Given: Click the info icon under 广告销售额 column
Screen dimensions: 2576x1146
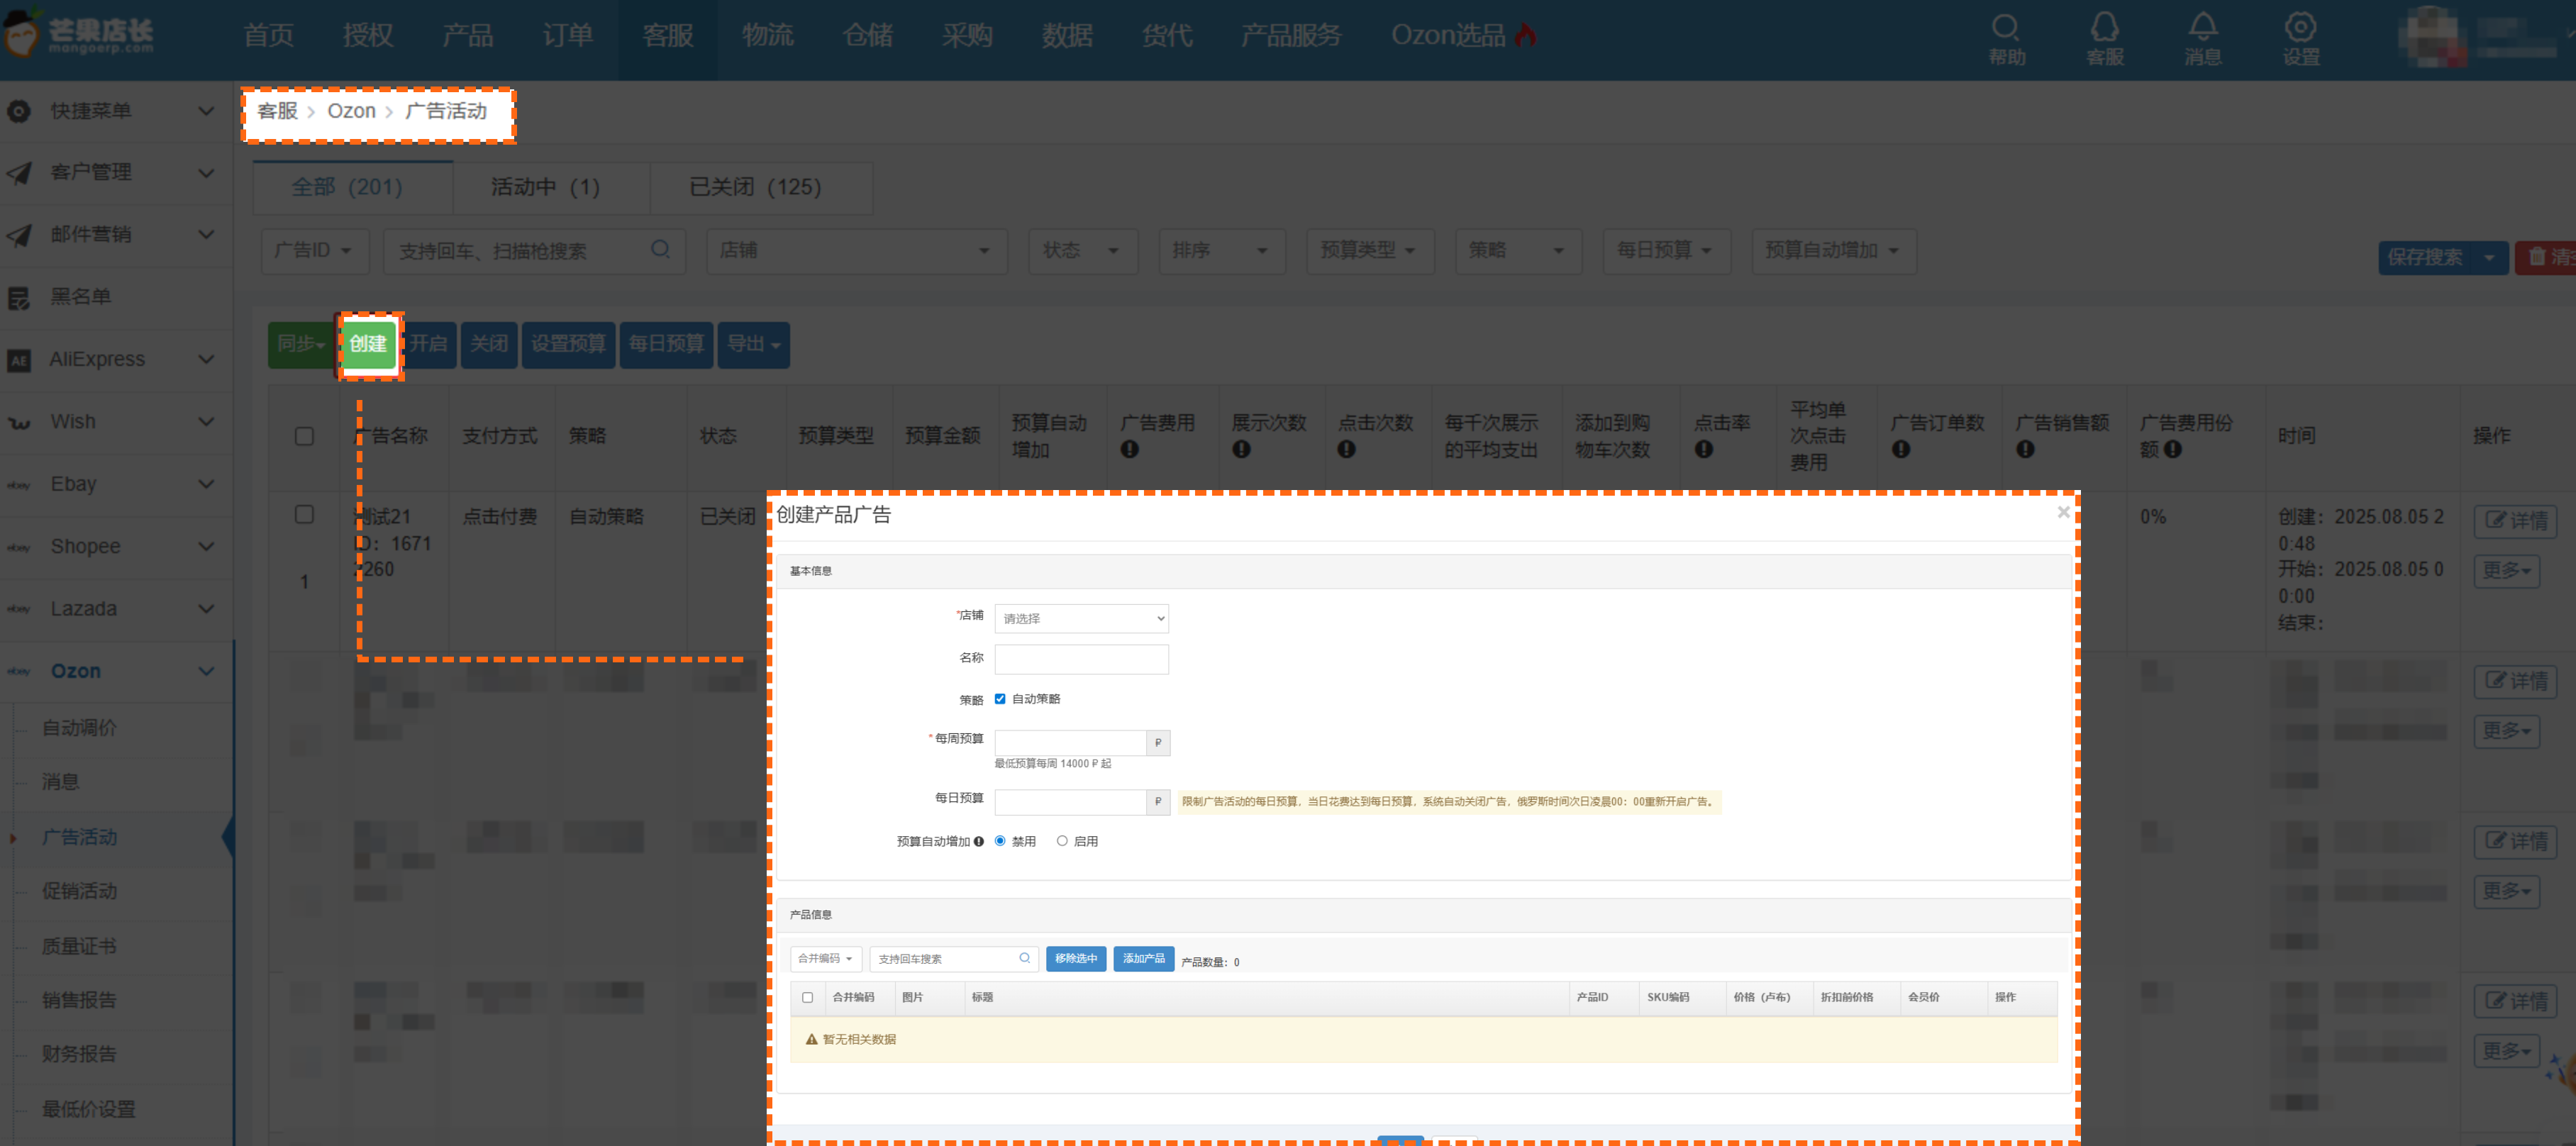Looking at the screenshot, I should pyautogui.click(x=2025, y=449).
